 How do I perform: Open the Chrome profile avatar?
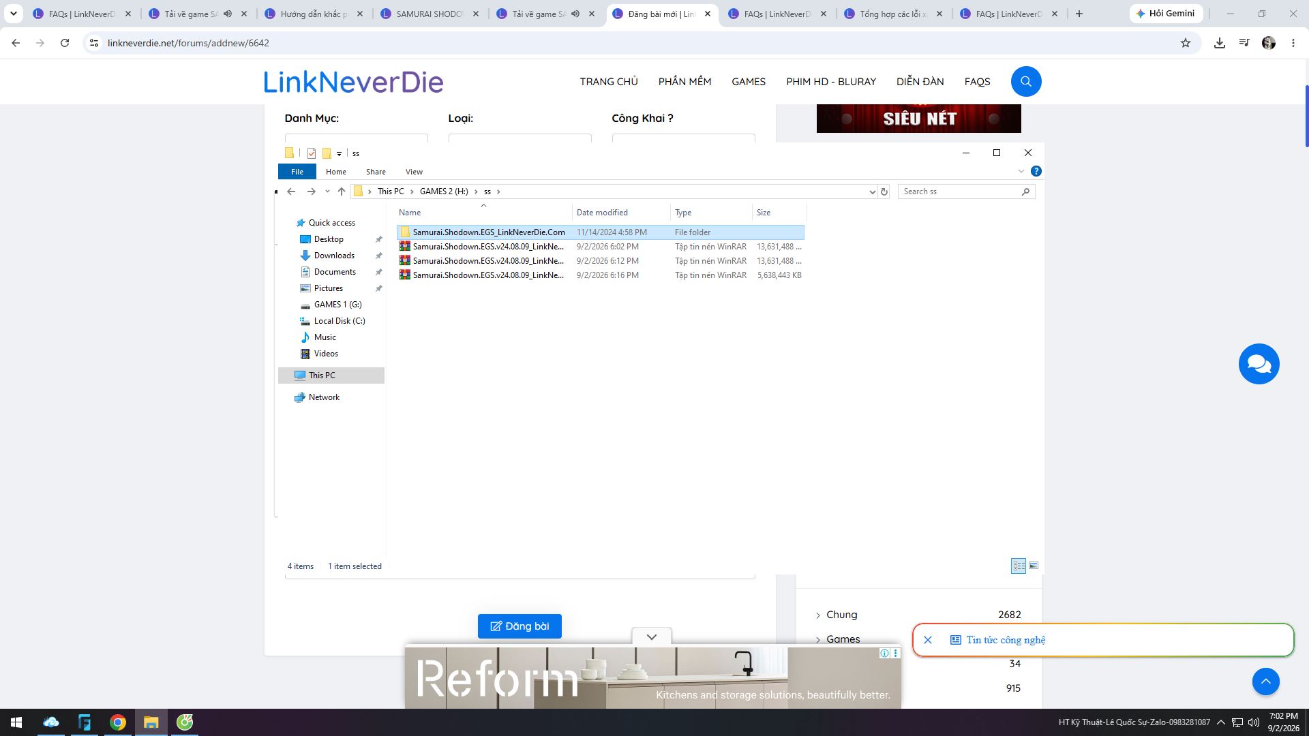pyautogui.click(x=1269, y=43)
